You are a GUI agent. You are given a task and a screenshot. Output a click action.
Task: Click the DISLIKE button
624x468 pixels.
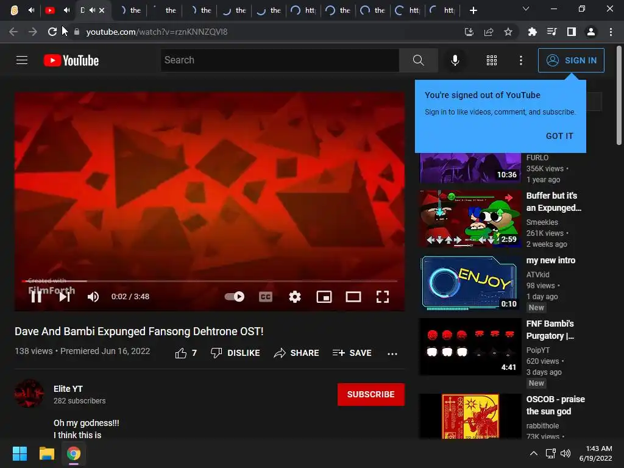235,353
